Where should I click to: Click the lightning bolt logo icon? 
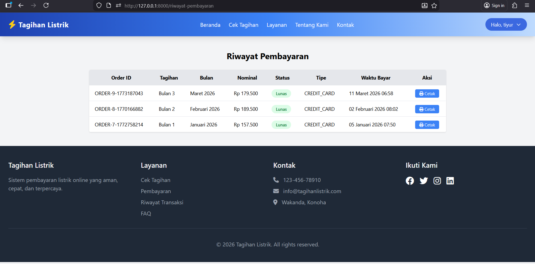click(12, 25)
